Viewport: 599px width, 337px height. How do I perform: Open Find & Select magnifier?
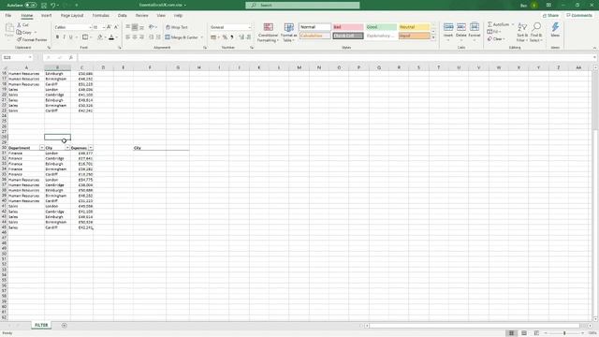pyautogui.click(x=536, y=32)
